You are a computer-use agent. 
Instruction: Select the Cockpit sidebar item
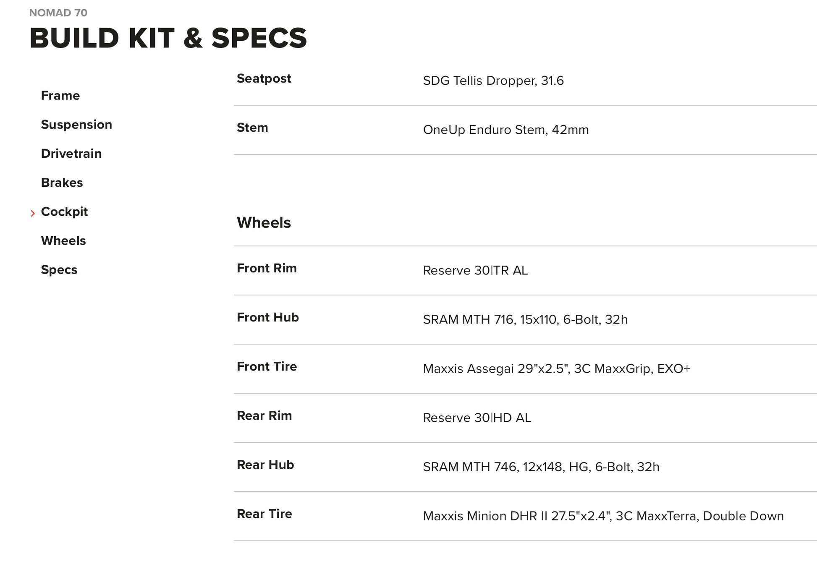tap(64, 212)
